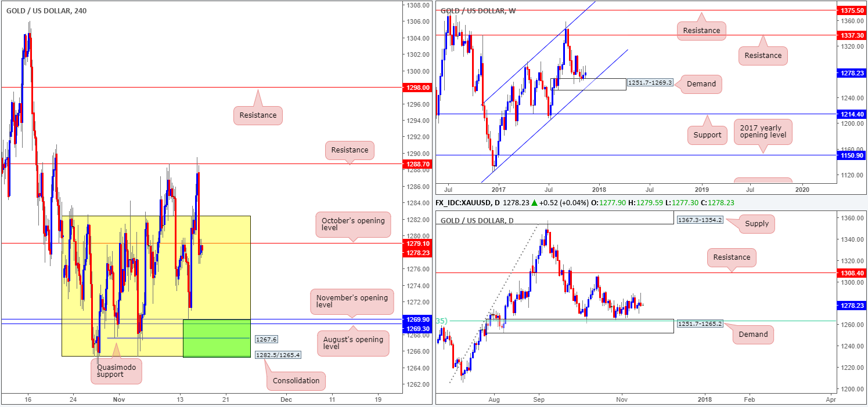Screen dimensions: 868x407
Task: Select the 2017 yearly opening level callout
Action: [x=763, y=133]
